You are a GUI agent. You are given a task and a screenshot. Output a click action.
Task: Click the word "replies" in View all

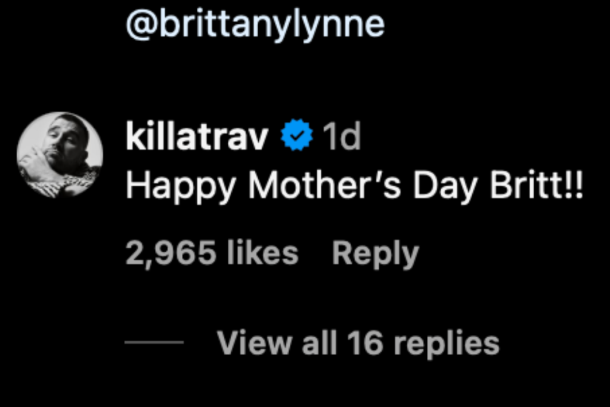click(446, 344)
